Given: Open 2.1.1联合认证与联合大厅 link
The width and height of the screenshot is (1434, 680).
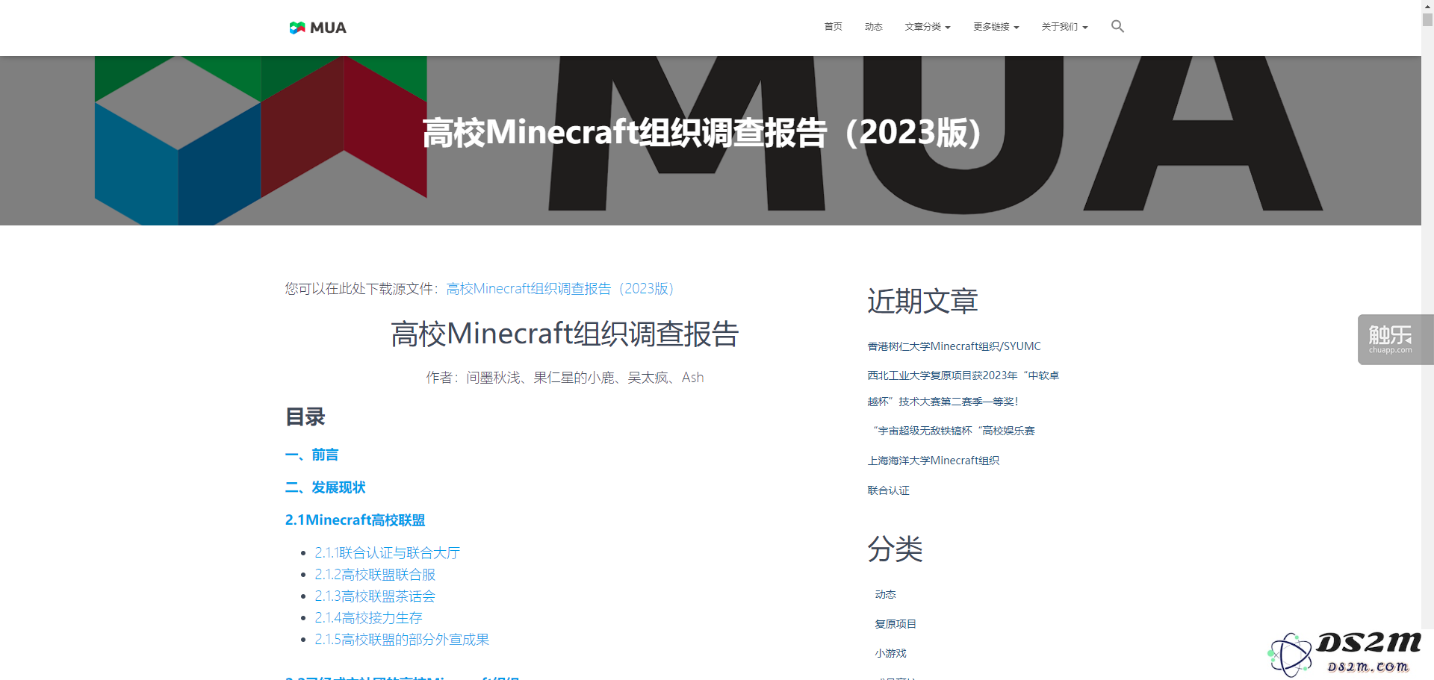Looking at the screenshot, I should (387, 553).
